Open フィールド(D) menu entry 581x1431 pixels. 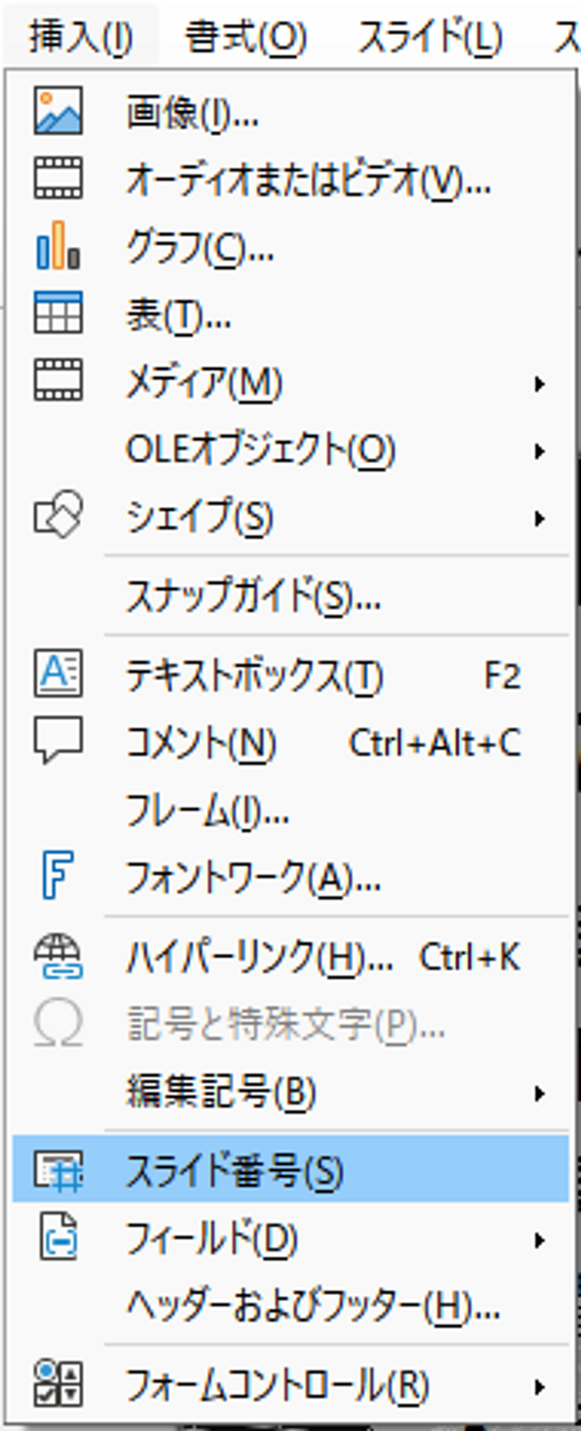pyautogui.click(x=291, y=1240)
